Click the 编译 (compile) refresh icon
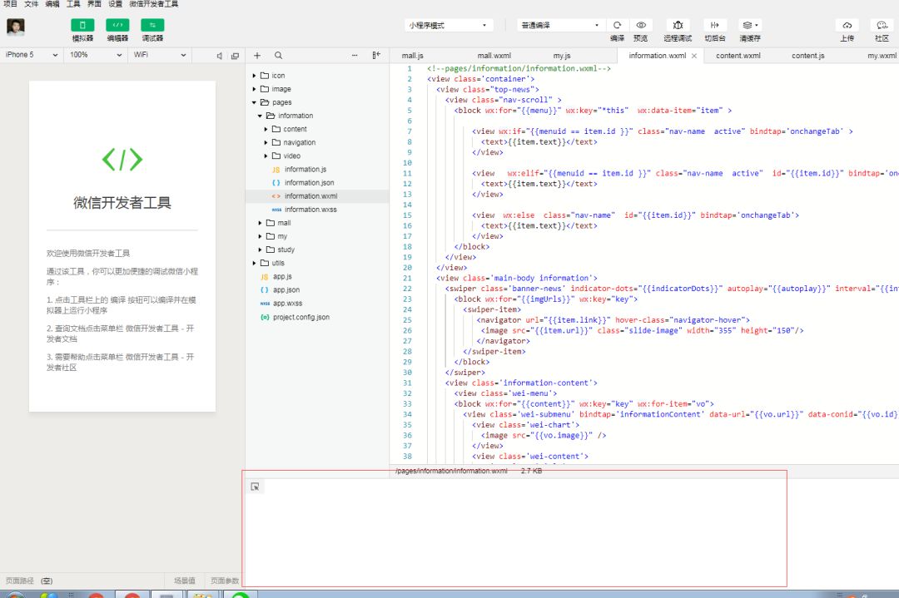Viewport: 899px width, 598px height. (617, 26)
